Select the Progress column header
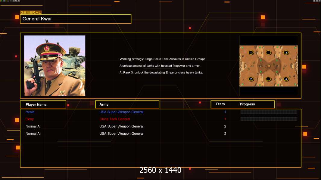Image resolution: width=321 pixels, height=180 pixels. [x=247, y=104]
